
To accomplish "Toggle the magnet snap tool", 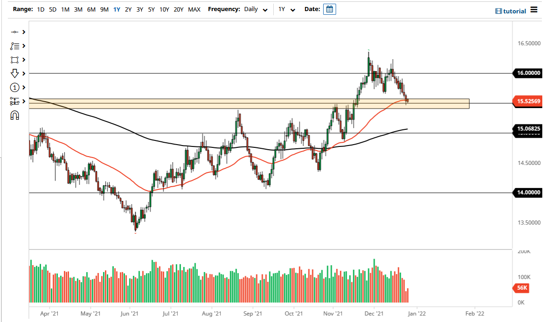I will [x=15, y=115].
